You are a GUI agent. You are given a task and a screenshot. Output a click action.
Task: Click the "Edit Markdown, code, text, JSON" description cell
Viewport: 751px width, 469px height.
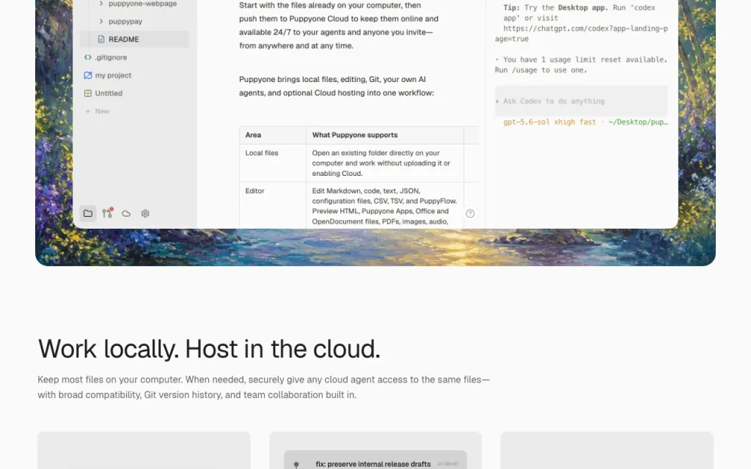pos(385,205)
